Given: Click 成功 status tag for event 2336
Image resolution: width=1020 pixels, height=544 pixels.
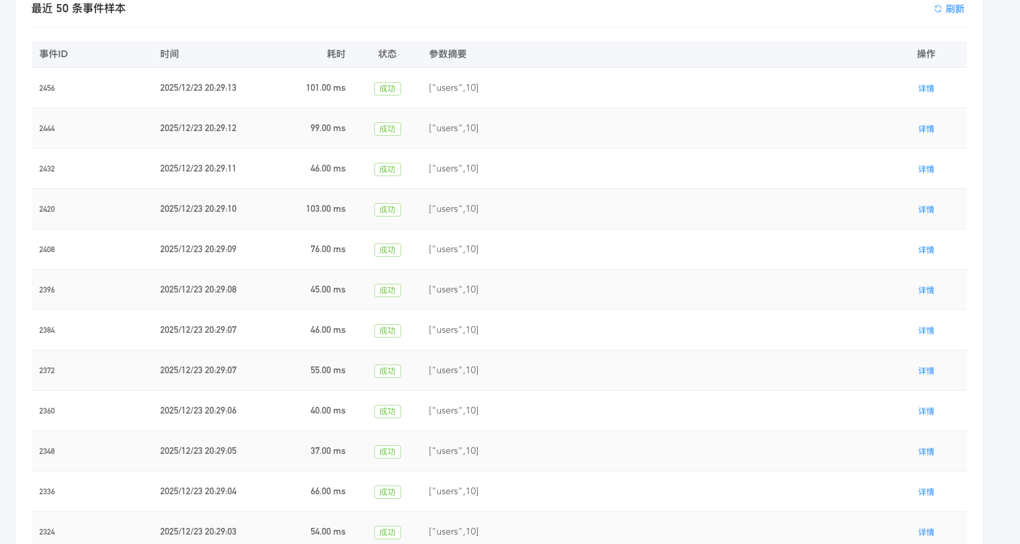Looking at the screenshot, I should [x=388, y=492].
